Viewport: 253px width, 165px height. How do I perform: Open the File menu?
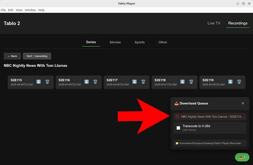(3, 10)
